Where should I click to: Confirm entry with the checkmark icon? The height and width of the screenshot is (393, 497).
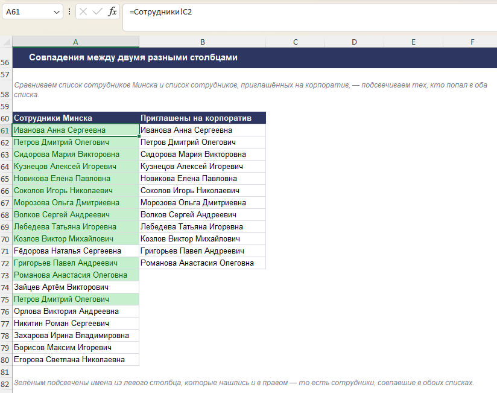[x=98, y=12]
